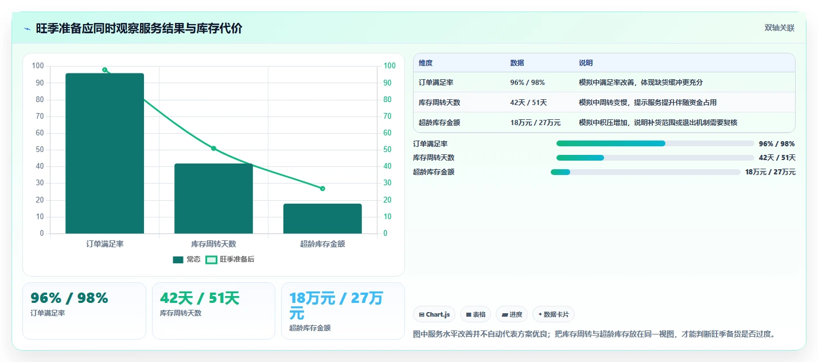Click line point at value 27
The image size is (818, 362).
[322, 188]
